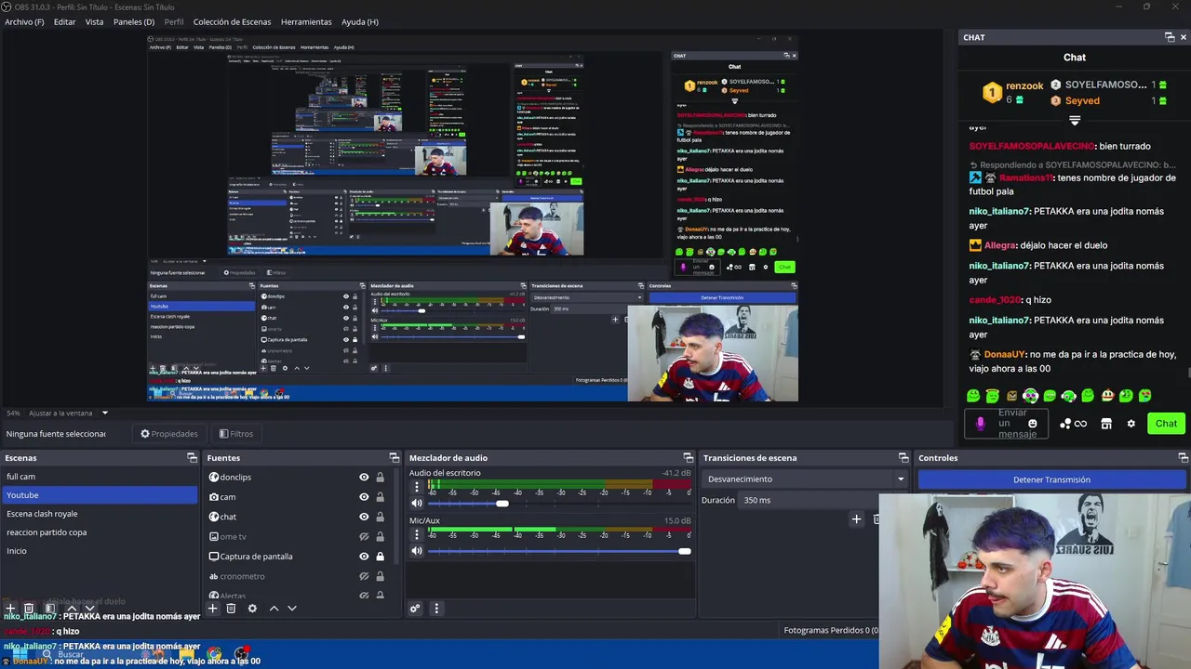This screenshot has height=669, width=1191.
Task: Open the chat shop icon
Action: click(x=1106, y=424)
